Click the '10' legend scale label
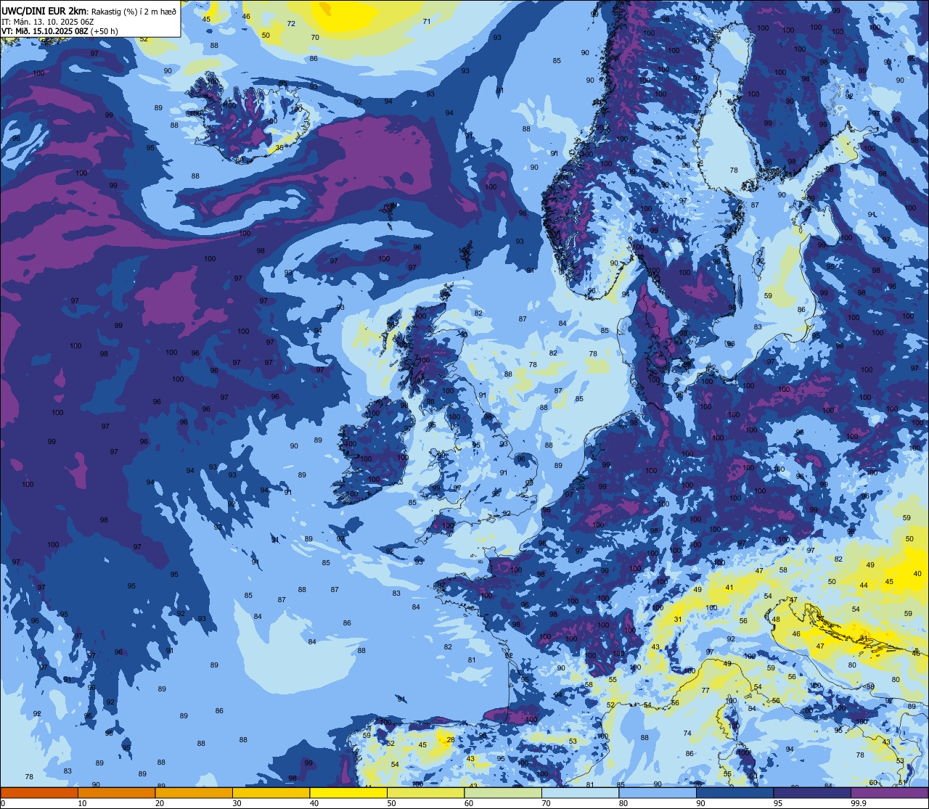 tap(82, 802)
